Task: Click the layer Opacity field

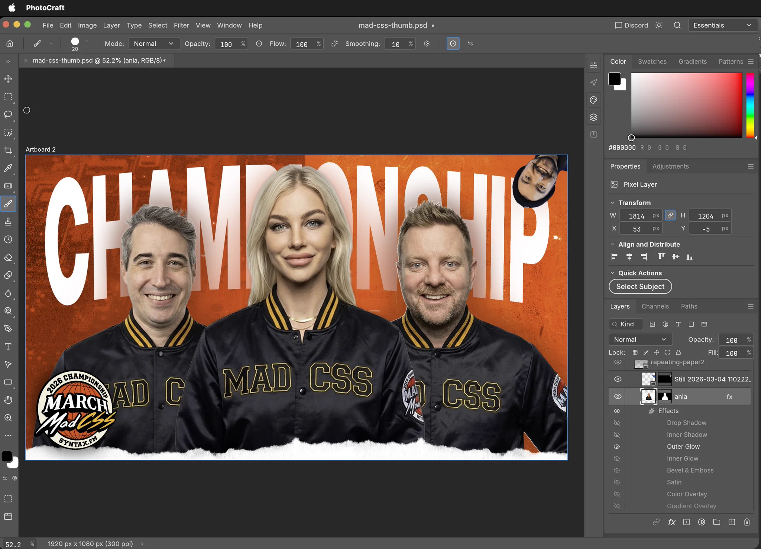Action: (x=735, y=340)
